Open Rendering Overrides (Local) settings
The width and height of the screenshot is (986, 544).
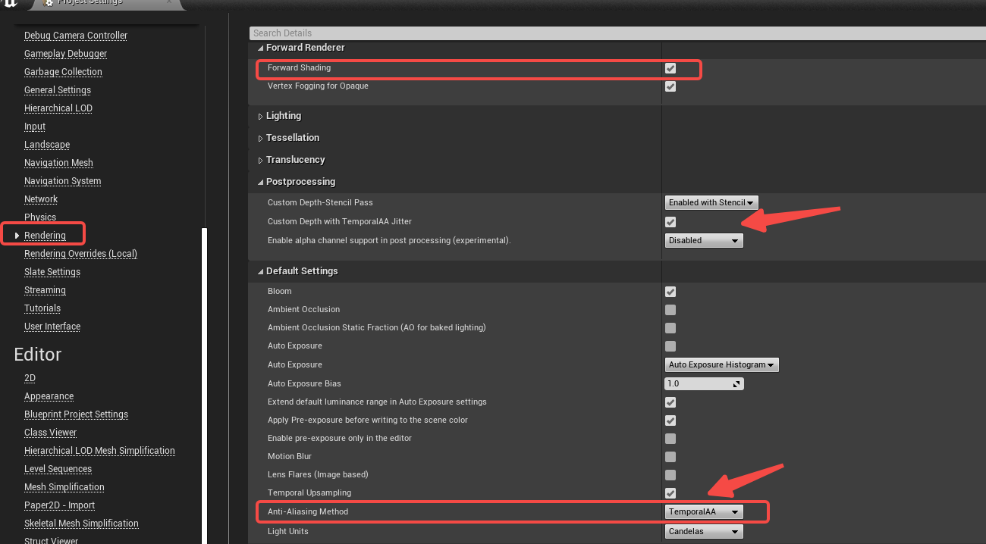(80, 254)
